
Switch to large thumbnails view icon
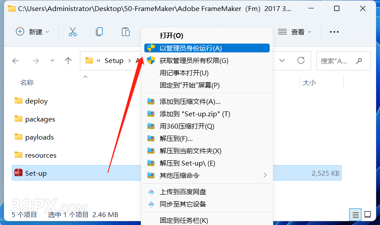pos(368,214)
